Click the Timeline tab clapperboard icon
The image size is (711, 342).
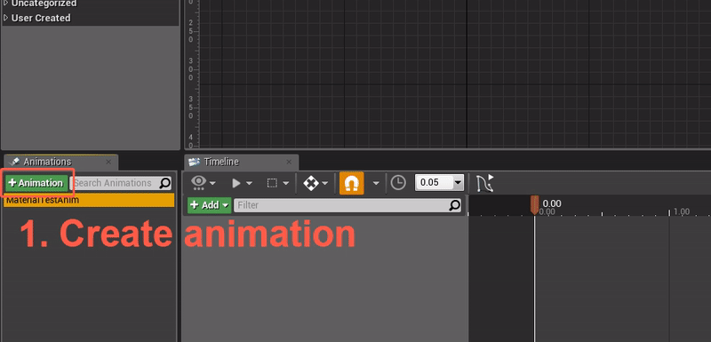[194, 162]
